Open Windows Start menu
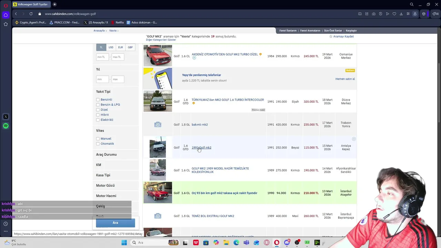Screen dimensions: 441x248 pyautogui.click(x=124, y=242)
